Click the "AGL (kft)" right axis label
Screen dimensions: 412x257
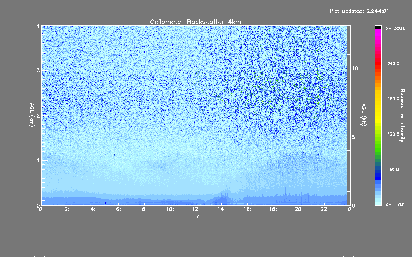(x=364, y=115)
